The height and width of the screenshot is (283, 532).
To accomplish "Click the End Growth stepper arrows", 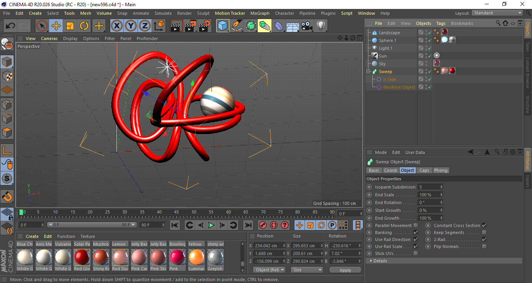I will (x=441, y=218).
